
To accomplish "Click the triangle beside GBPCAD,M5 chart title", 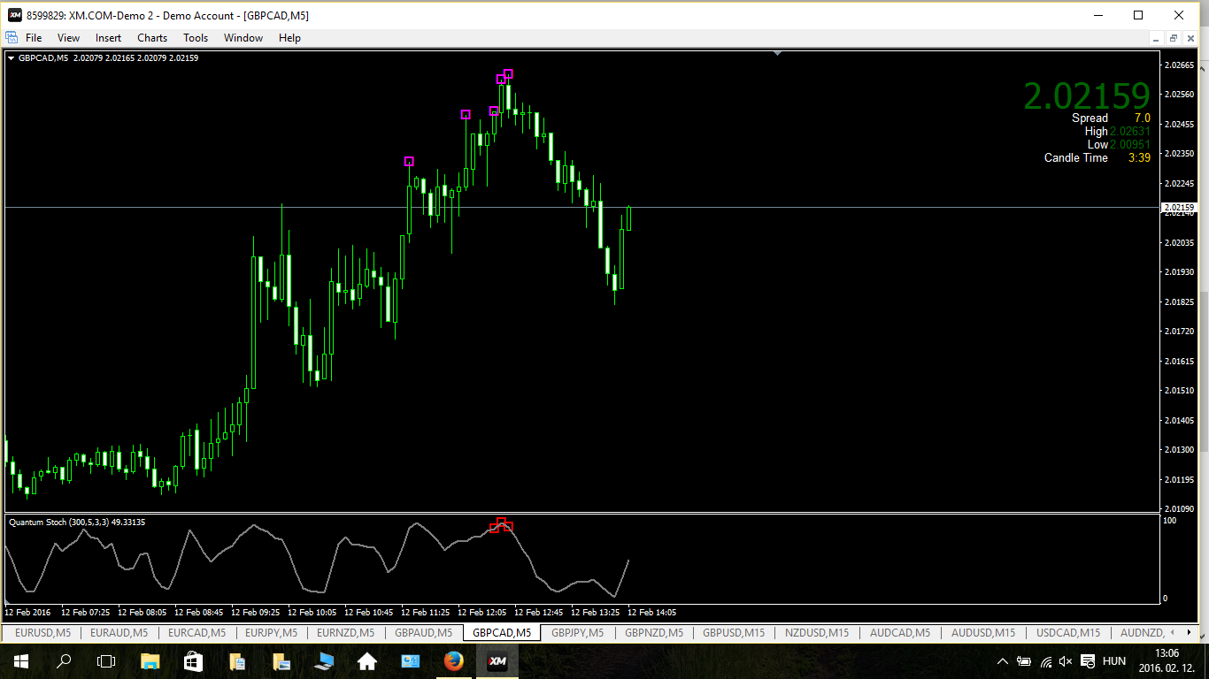I will point(11,58).
